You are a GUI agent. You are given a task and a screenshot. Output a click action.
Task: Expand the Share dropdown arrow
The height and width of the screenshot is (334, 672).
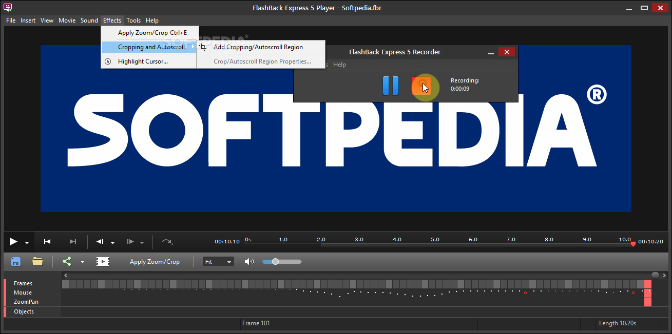(82, 262)
